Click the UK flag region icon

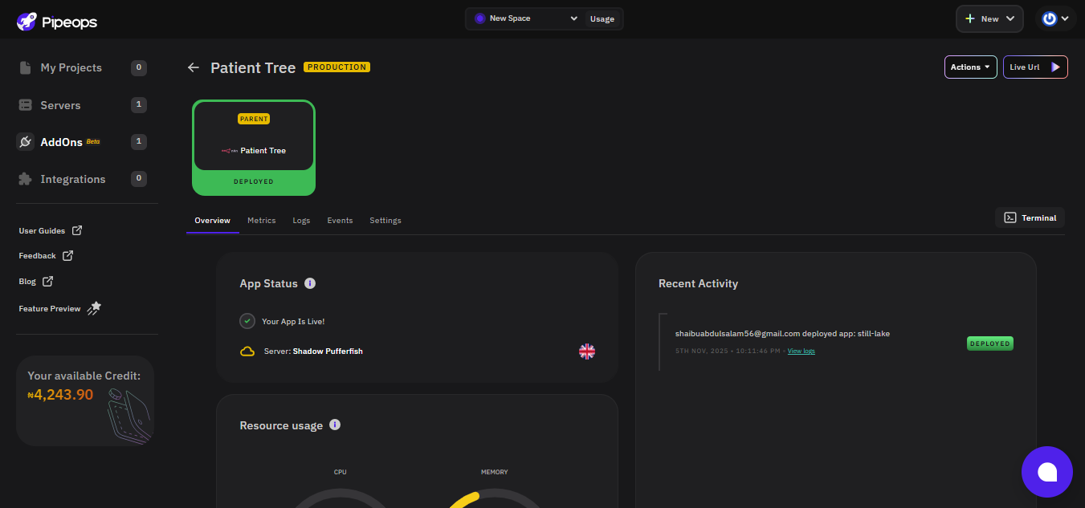pos(587,352)
